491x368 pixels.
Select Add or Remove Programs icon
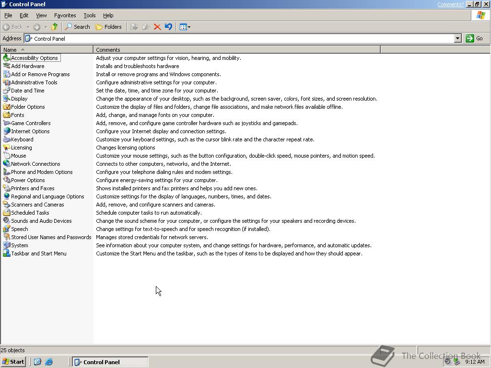(x=6, y=74)
